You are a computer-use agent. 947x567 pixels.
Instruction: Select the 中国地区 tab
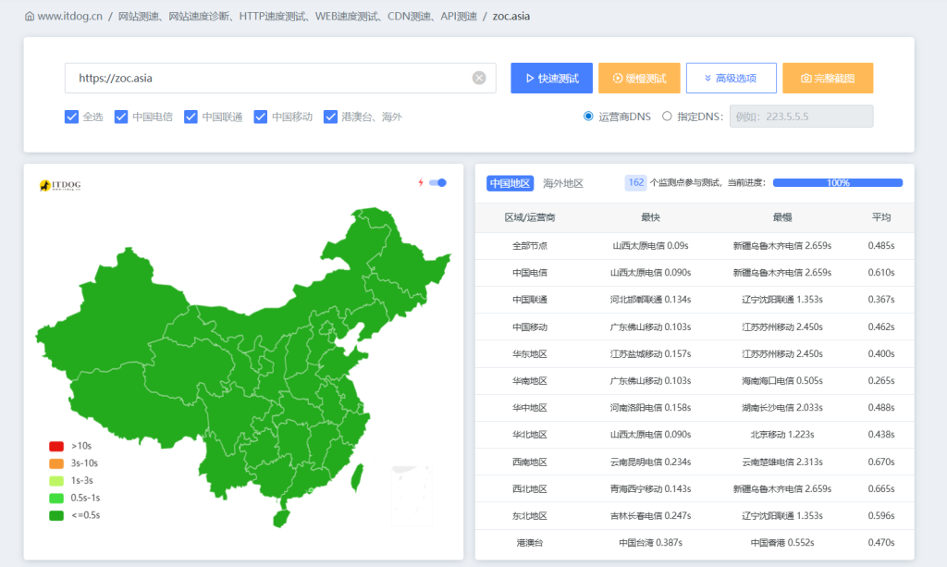510,183
